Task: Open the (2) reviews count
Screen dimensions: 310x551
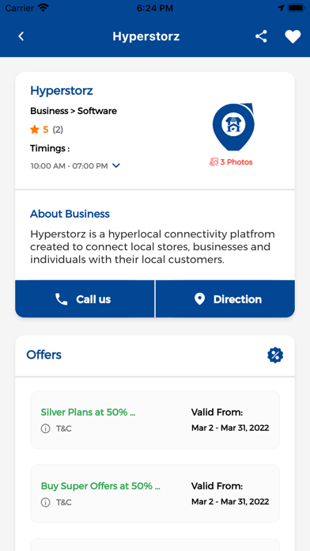Action: [58, 130]
